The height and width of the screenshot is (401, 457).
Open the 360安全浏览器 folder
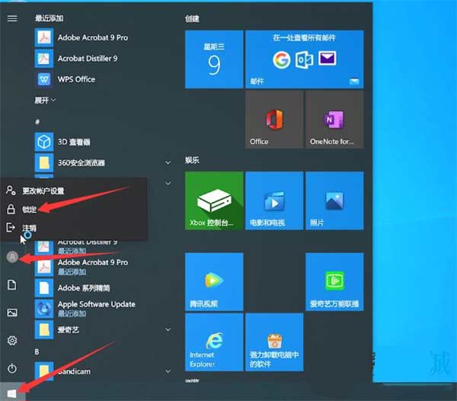(70, 162)
